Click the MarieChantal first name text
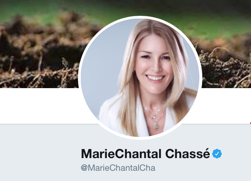The height and width of the screenshot is (181, 251). point(121,154)
